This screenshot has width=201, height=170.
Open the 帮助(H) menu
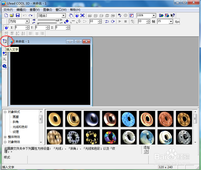tap(75, 10)
